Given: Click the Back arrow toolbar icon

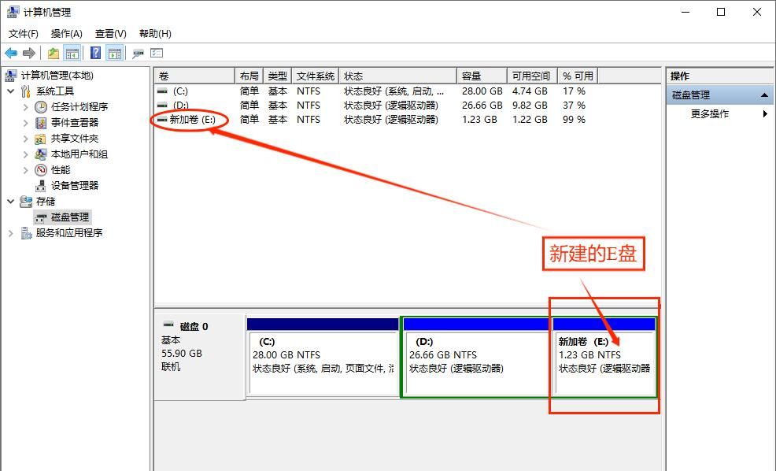Looking at the screenshot, I should (11, 53).
